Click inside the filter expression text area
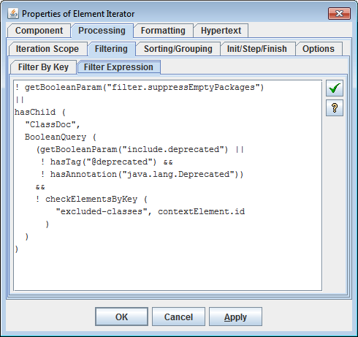The image size is (358, 337). click(168, 186)
